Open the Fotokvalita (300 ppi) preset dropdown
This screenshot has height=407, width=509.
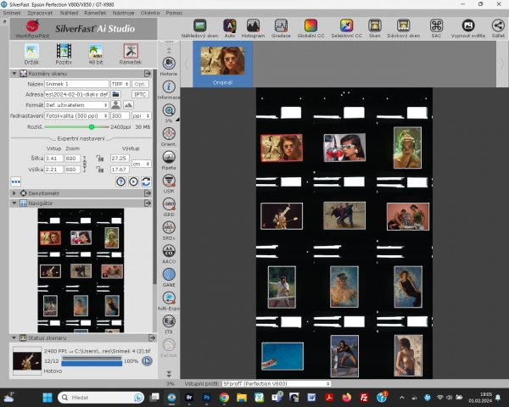pos(76,115)
